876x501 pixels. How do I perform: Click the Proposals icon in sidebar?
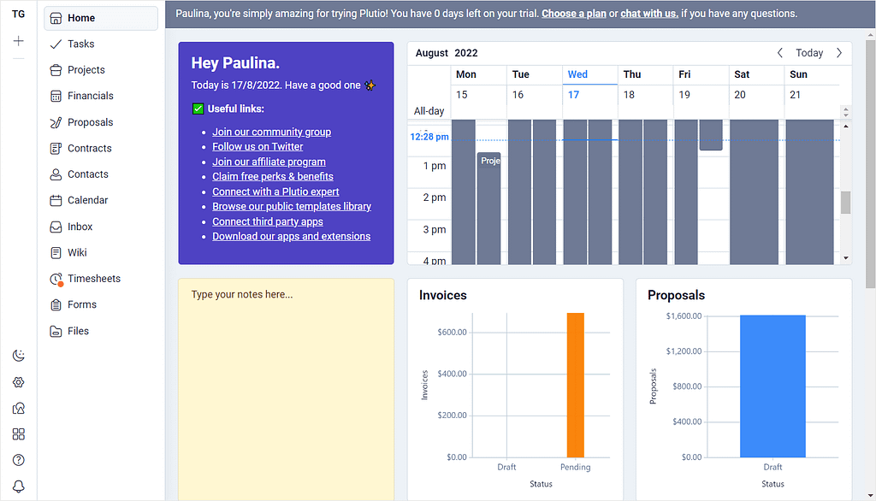click(56, 122)
